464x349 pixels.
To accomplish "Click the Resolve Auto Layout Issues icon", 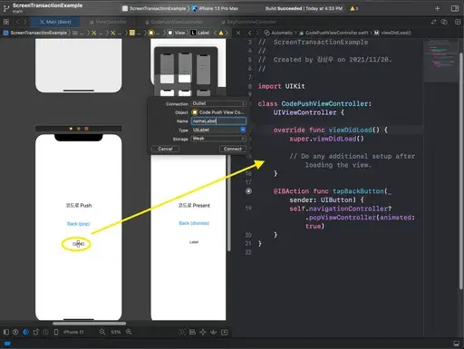I will tap(213, 332).
